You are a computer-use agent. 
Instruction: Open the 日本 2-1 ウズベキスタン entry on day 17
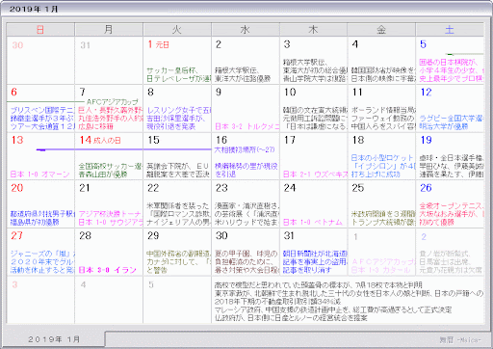coord(315,174)
